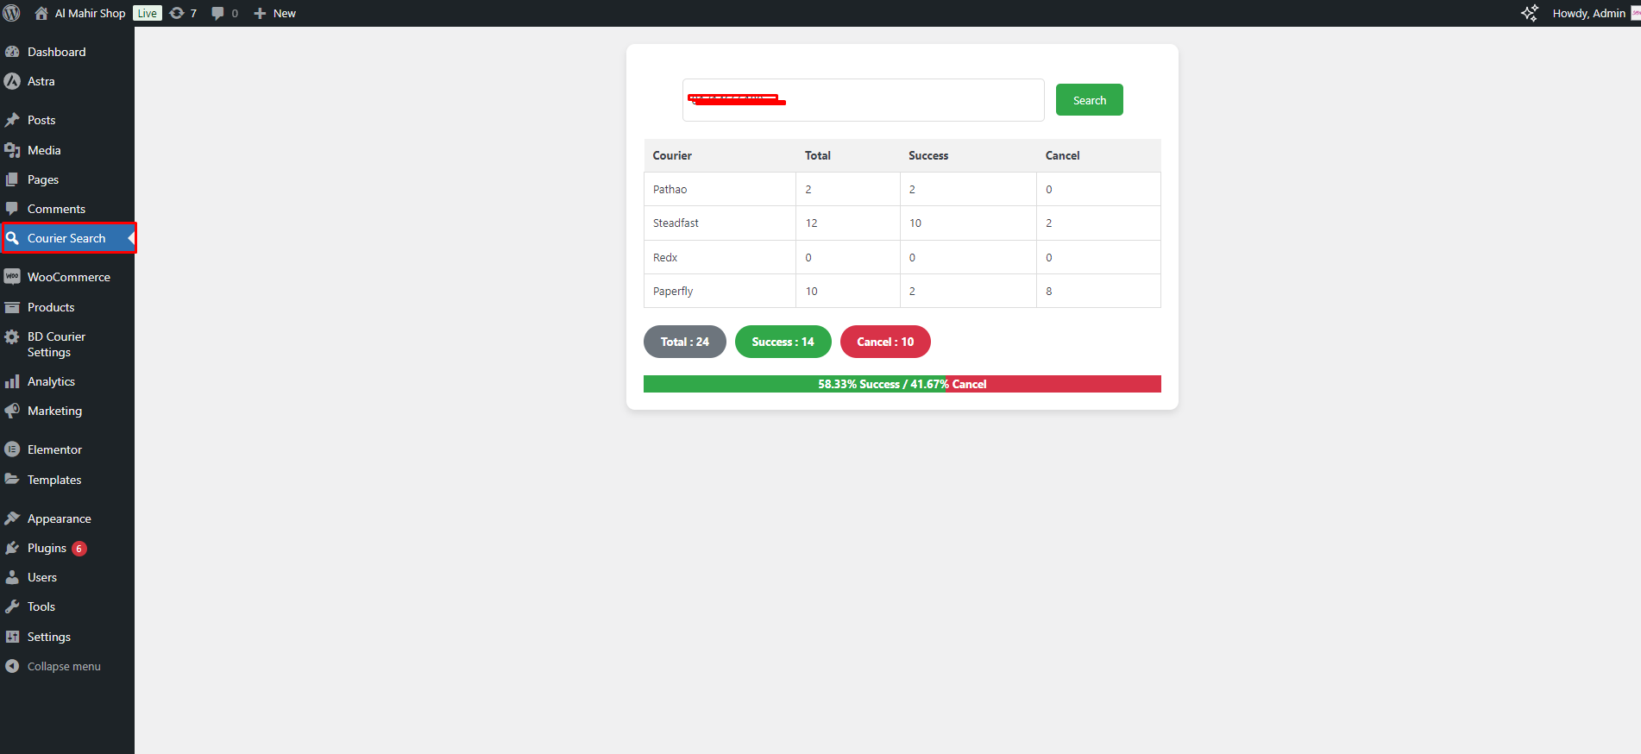Viewport: 1641px width, 754px height.
Task: Open the comments bubble icon in admin bar
Action: pos(217,13)
